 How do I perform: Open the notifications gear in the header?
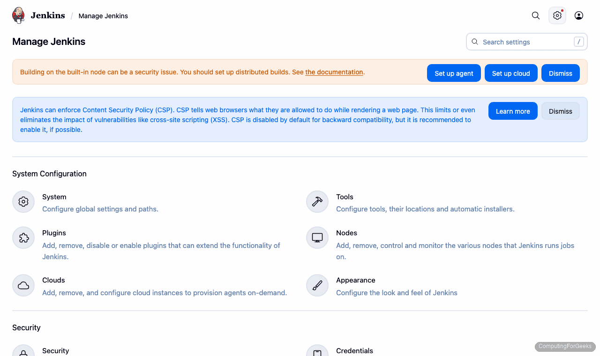coord(557,15)
